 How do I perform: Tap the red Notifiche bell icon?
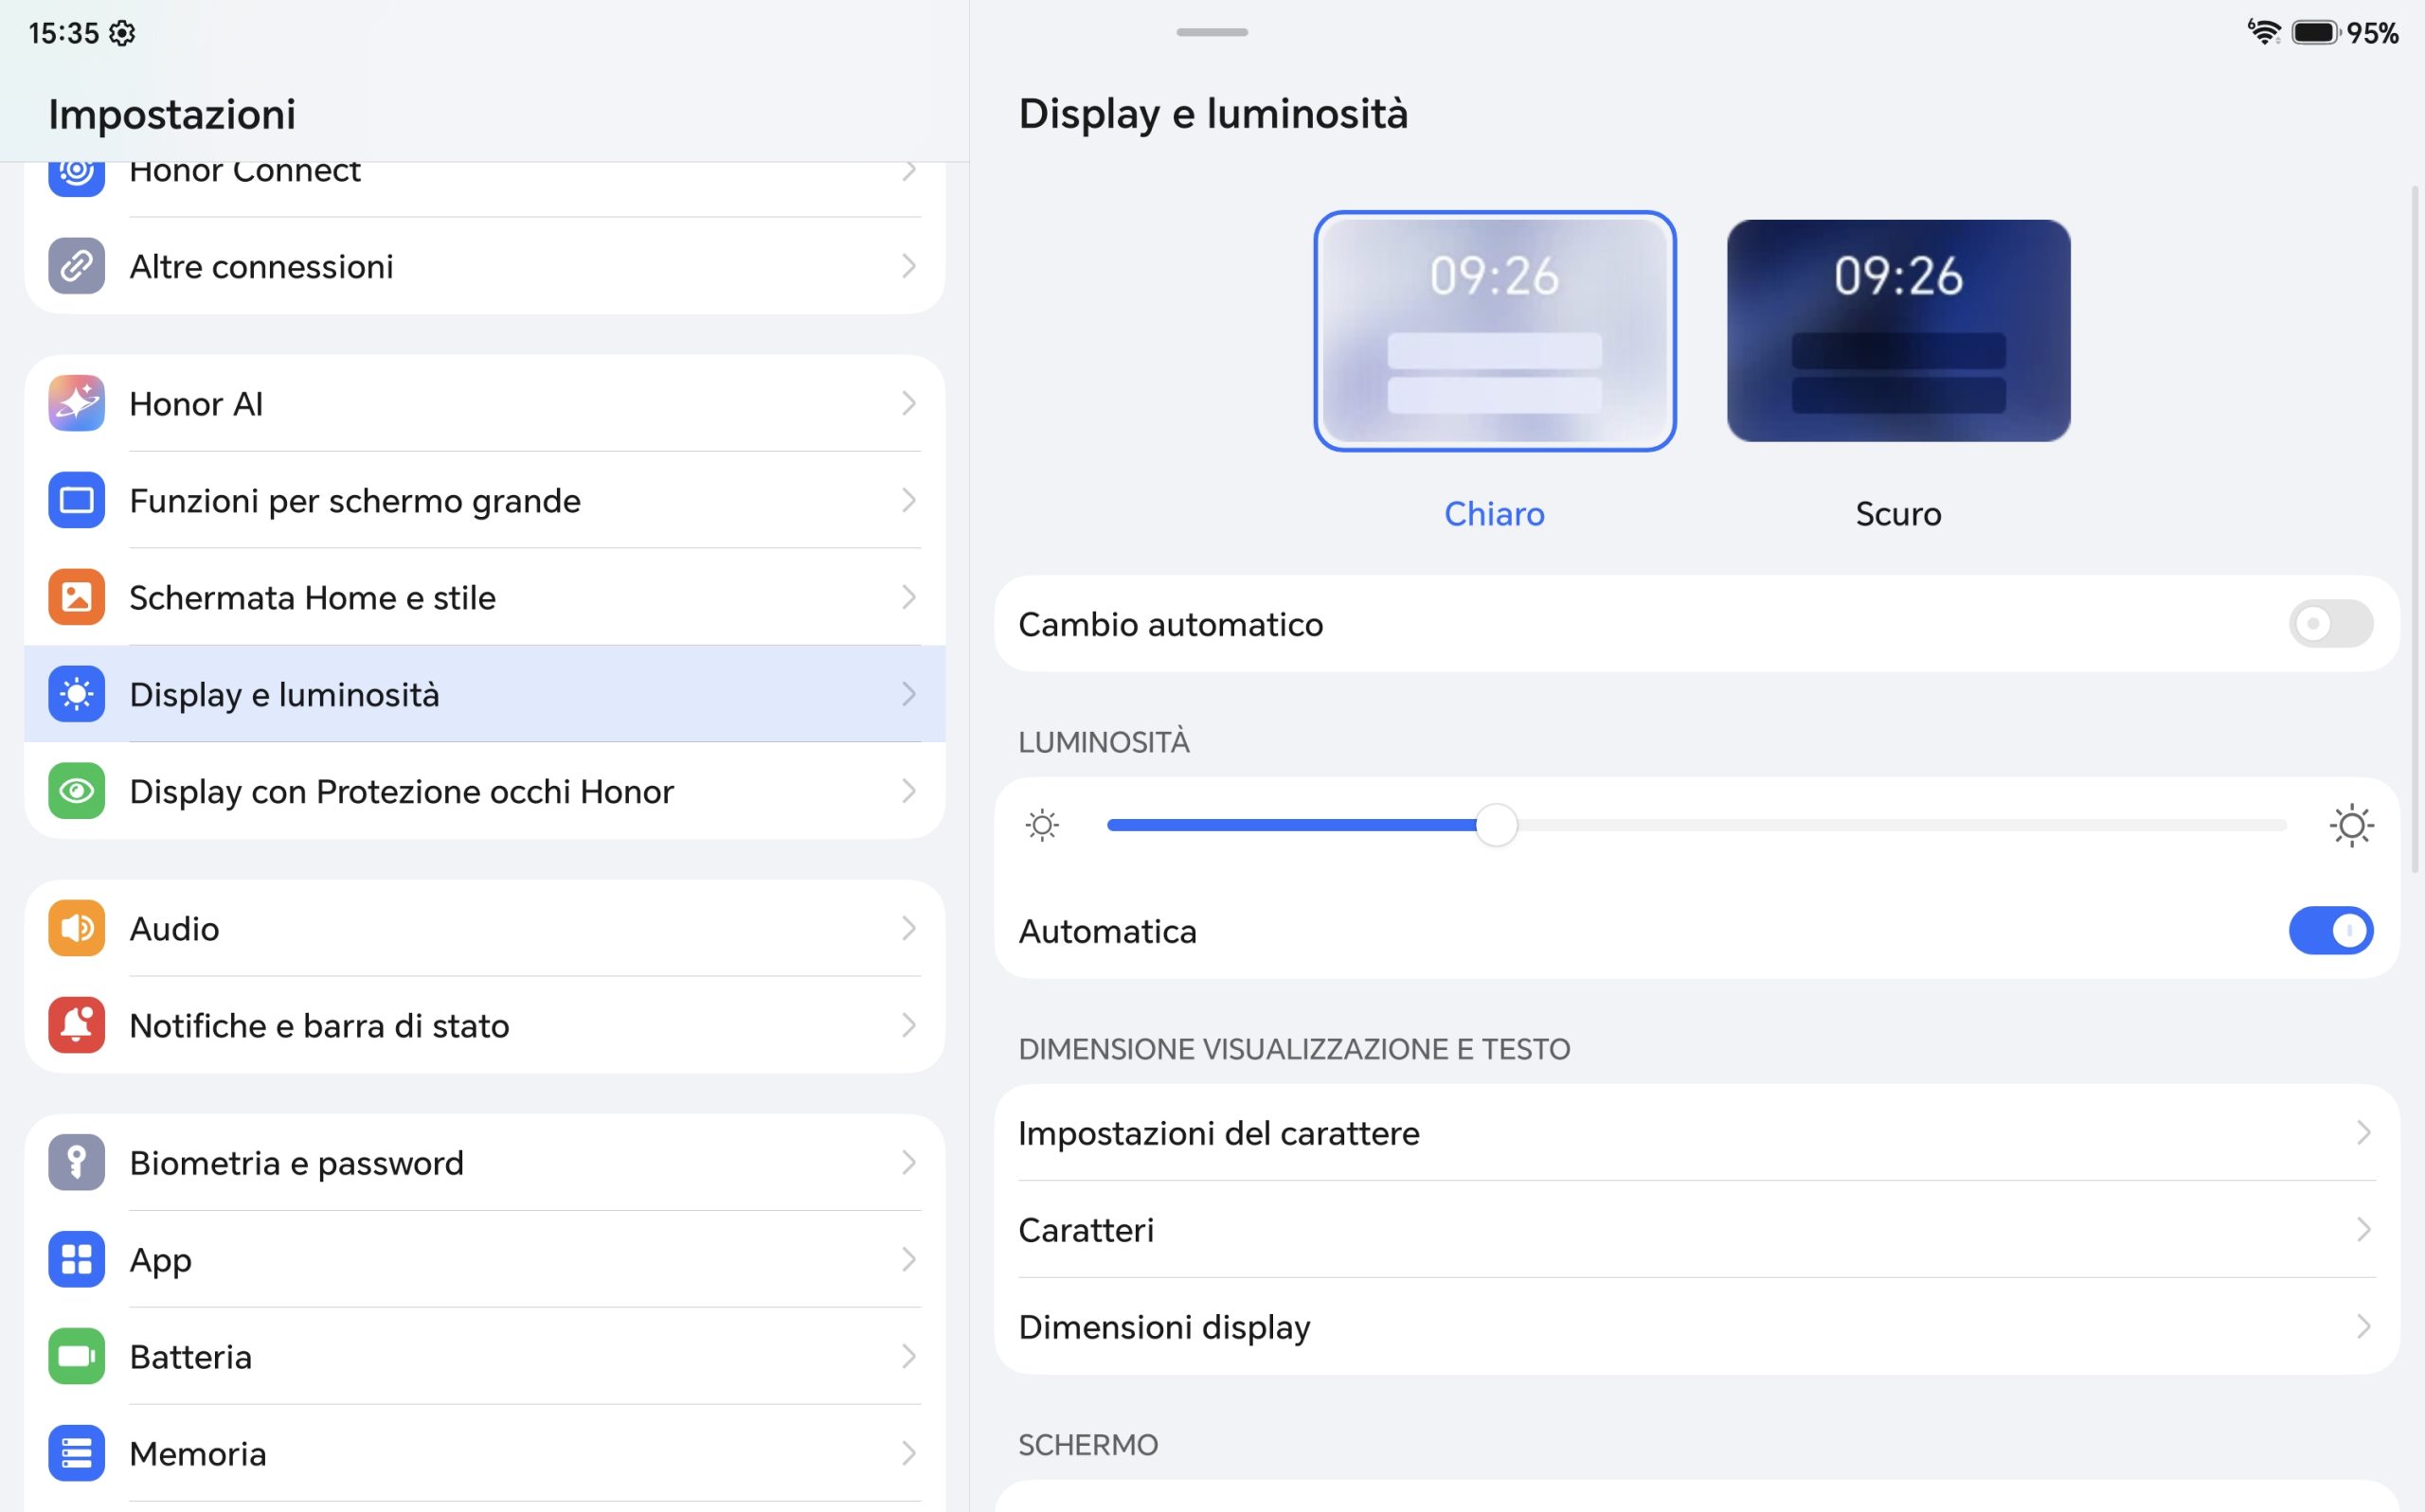(76, 1025)
